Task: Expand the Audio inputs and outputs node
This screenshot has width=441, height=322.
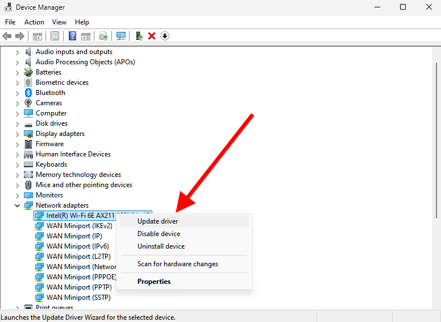Action: [x=17, y=52]
